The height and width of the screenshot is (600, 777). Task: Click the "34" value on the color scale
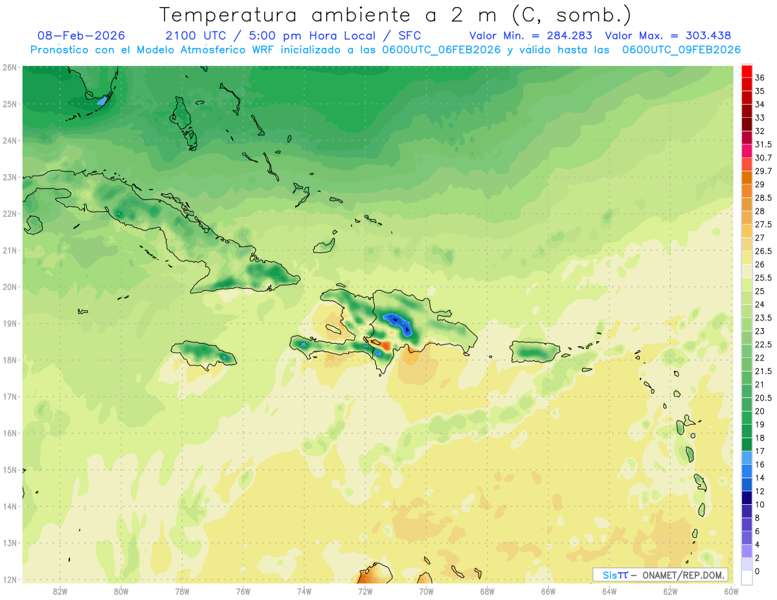[760, 104]
